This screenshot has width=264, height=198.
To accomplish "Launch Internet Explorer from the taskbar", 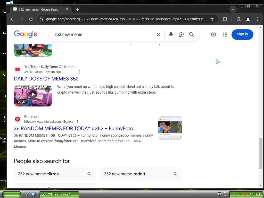I will pos(28,194).
